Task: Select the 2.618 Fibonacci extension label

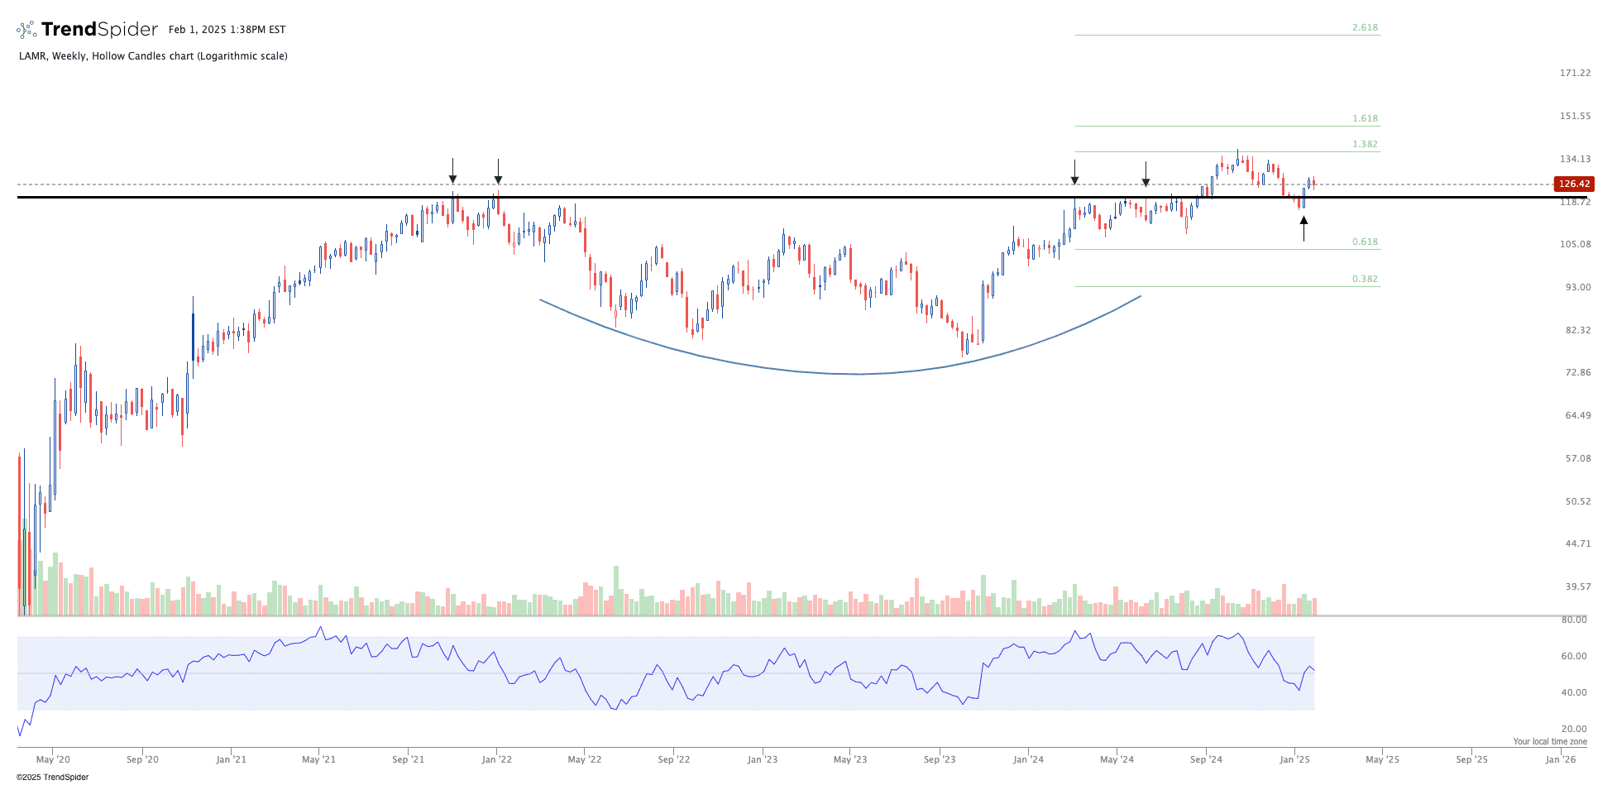Action: [x=1365, y=28]
